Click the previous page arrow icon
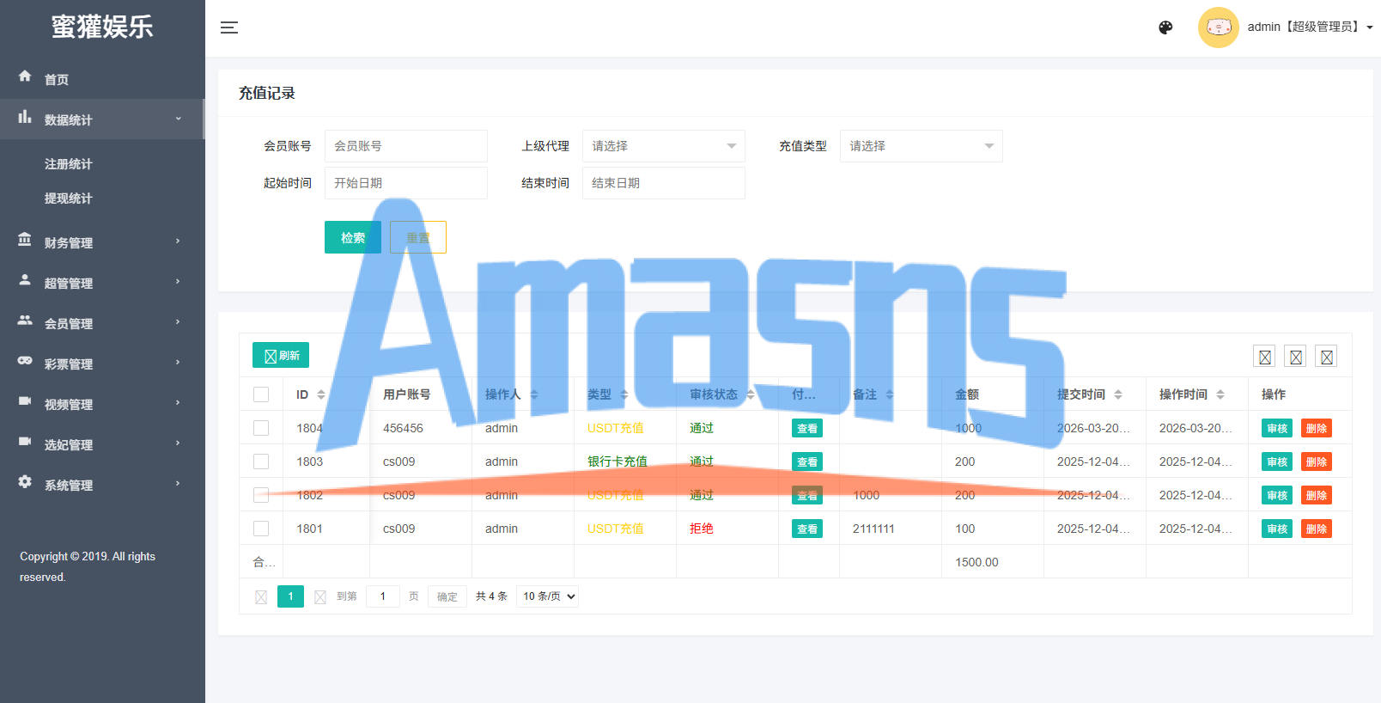 [261, 596]
